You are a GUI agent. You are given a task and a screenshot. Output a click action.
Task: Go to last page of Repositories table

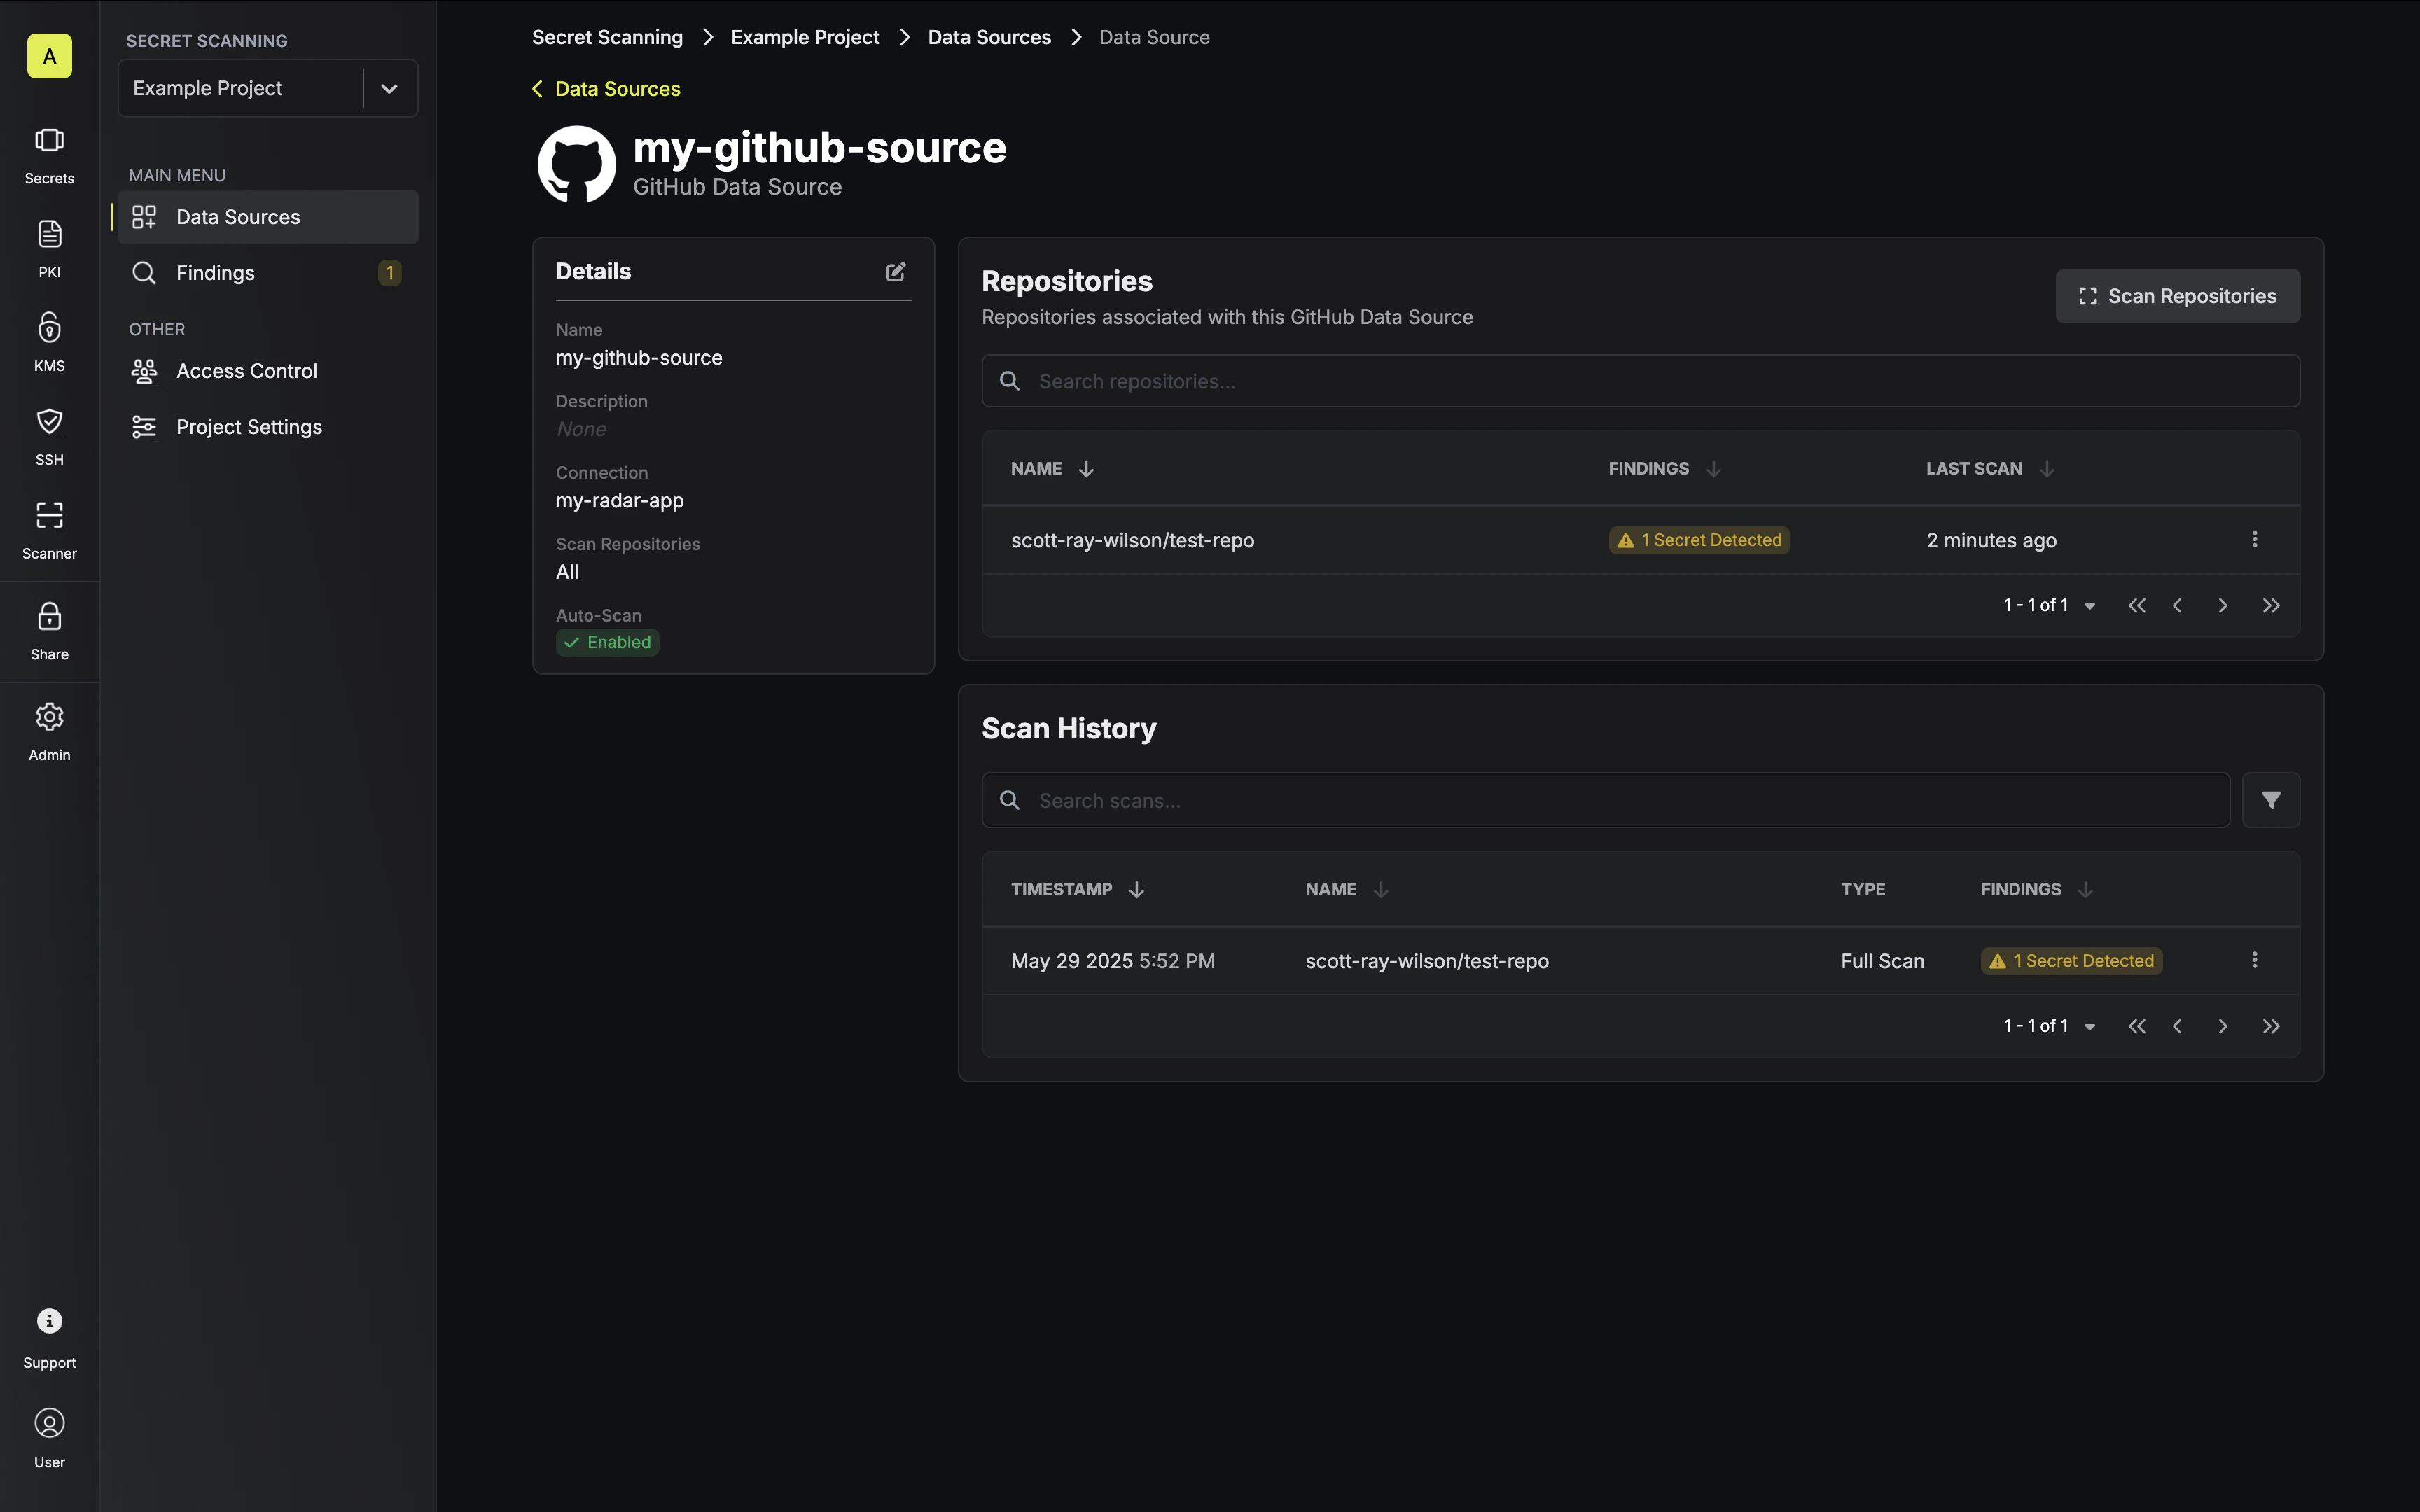[2271, 606]
